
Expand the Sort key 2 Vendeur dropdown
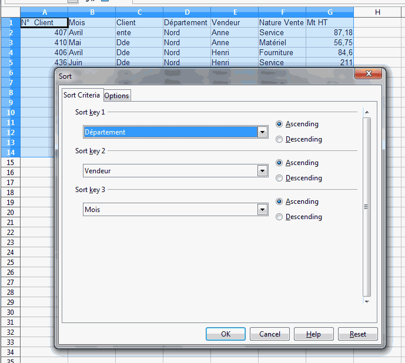click(x=263, y=171)
